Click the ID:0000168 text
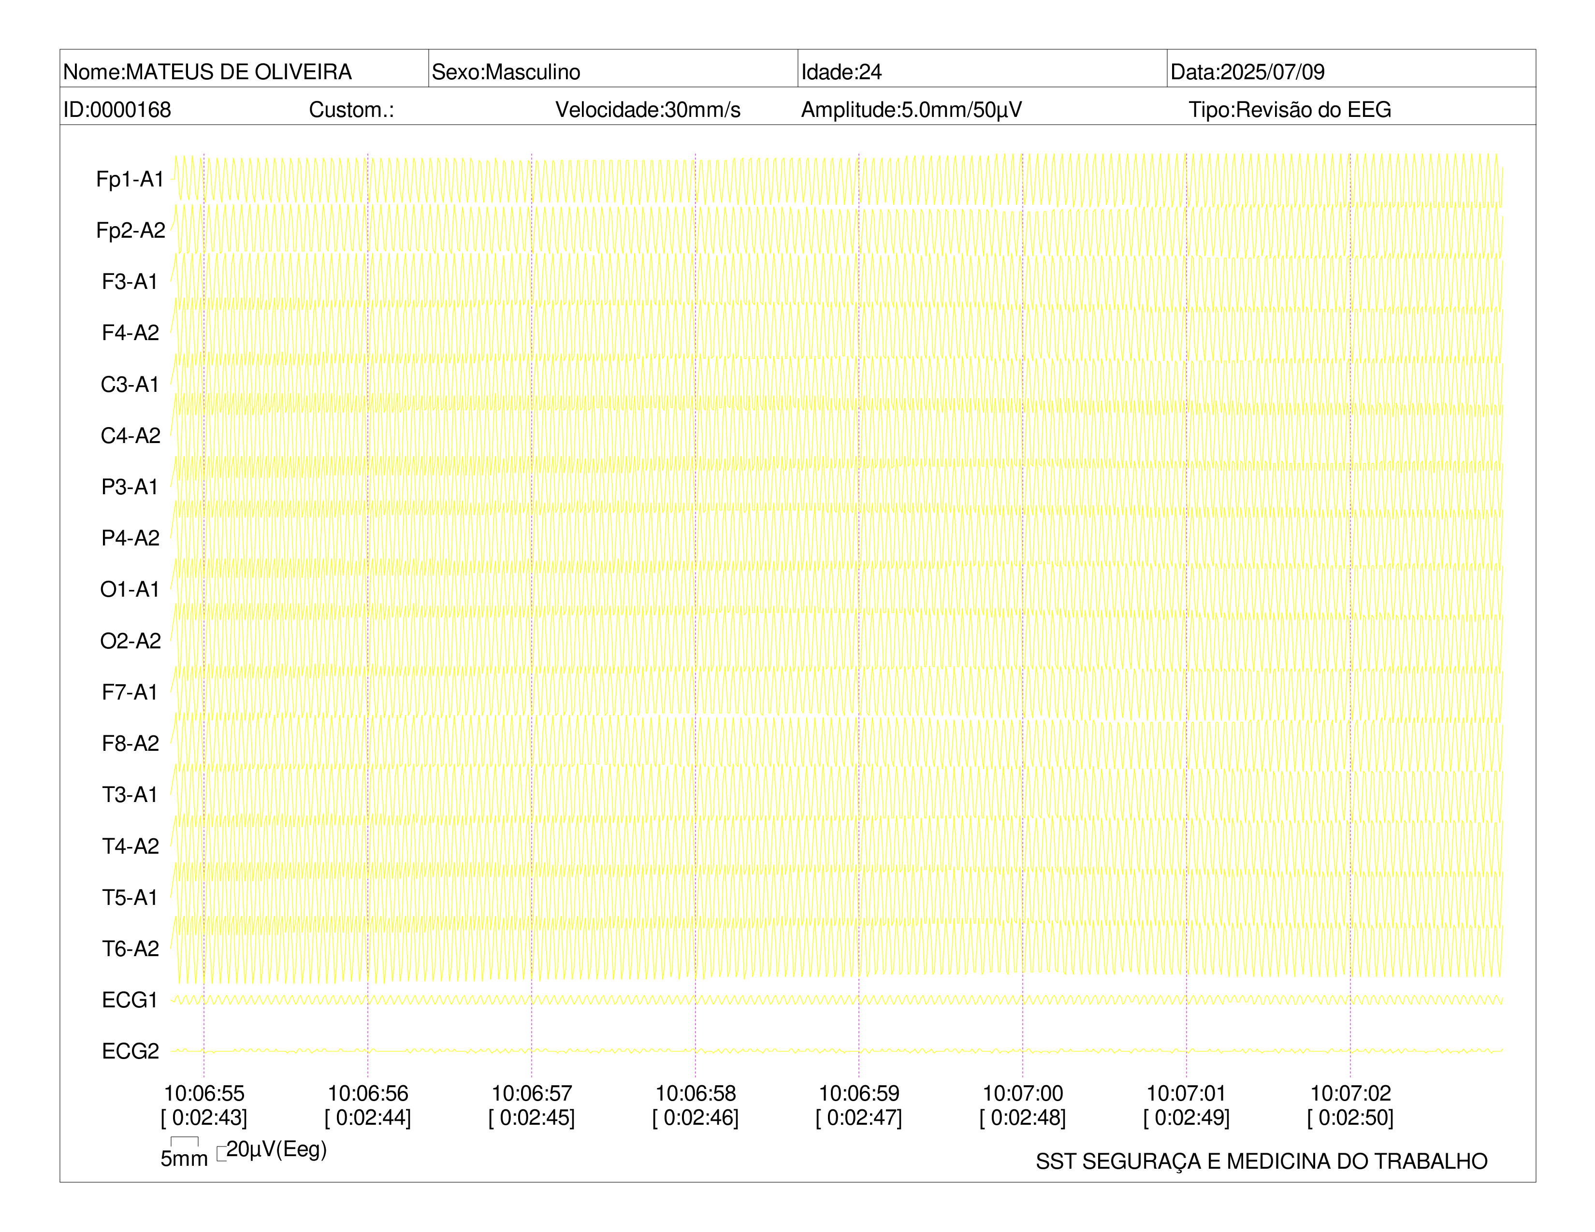 point(117,110)
